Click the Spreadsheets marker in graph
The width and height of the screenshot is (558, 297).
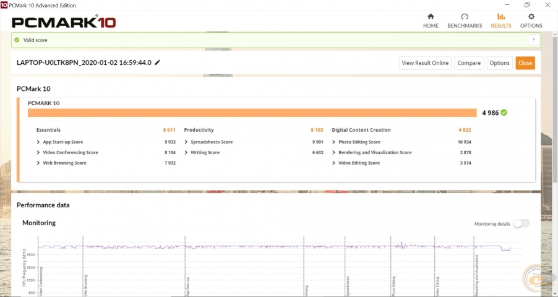(348, 286)
